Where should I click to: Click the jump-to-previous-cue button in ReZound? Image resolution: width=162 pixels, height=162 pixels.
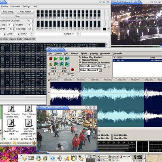click(53, 71)
